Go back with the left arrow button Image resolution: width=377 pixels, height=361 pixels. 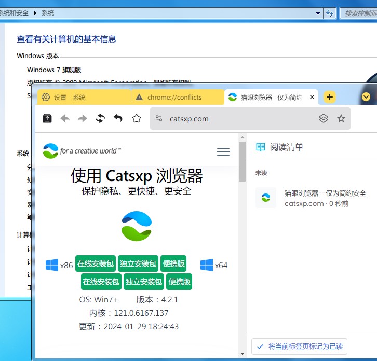65,118
